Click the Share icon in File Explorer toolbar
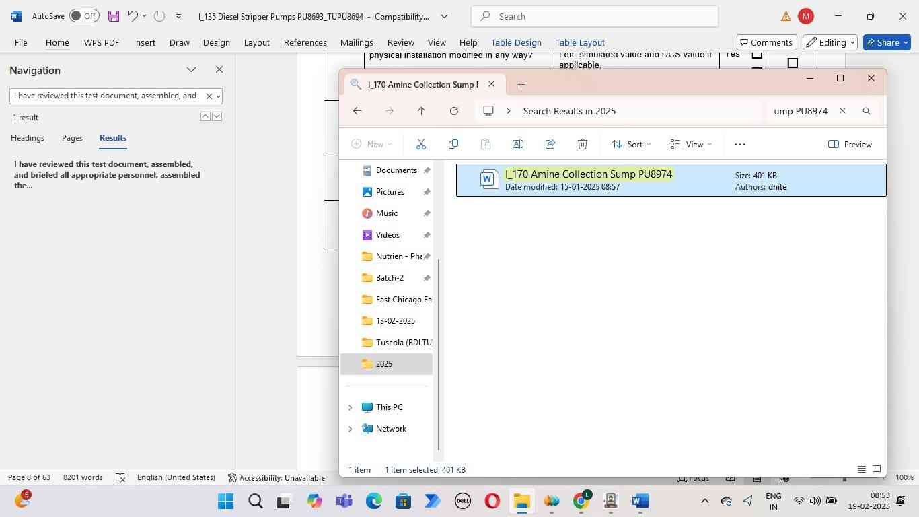 point(550,144)
